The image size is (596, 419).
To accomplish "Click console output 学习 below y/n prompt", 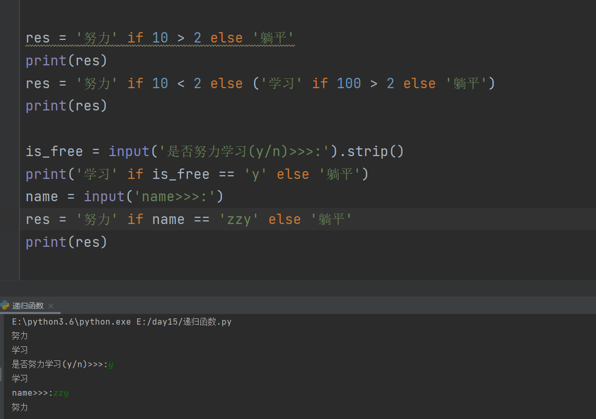I will (20, 379).
